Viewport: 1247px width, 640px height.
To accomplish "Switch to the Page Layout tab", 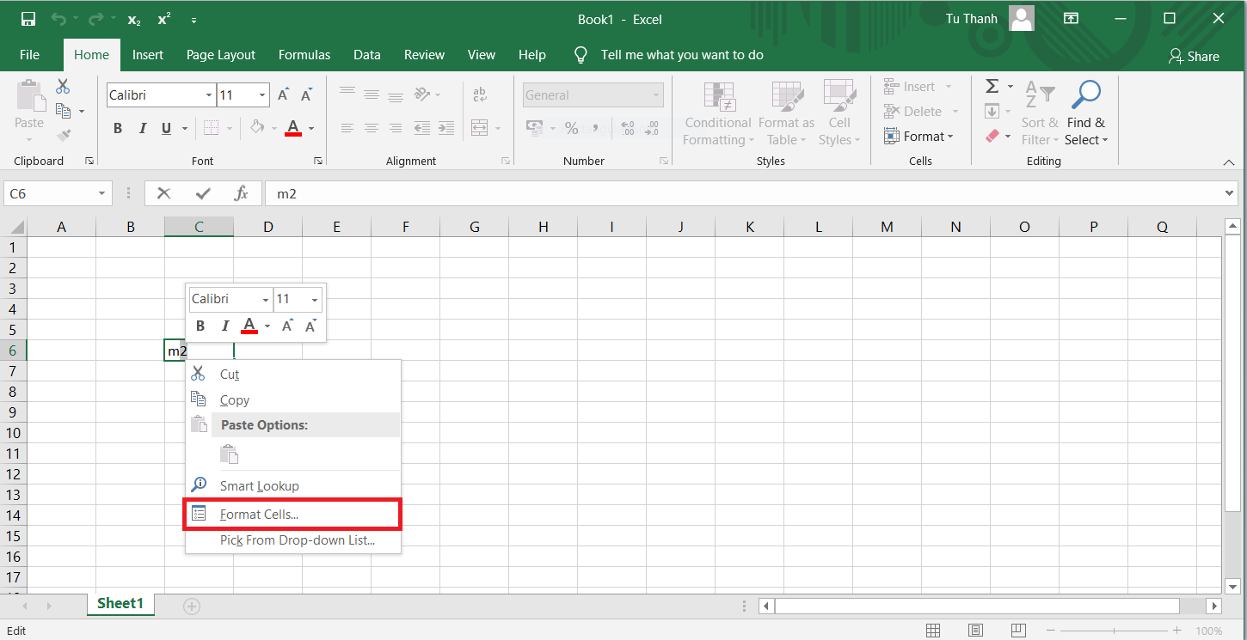I will coord(221,55).
